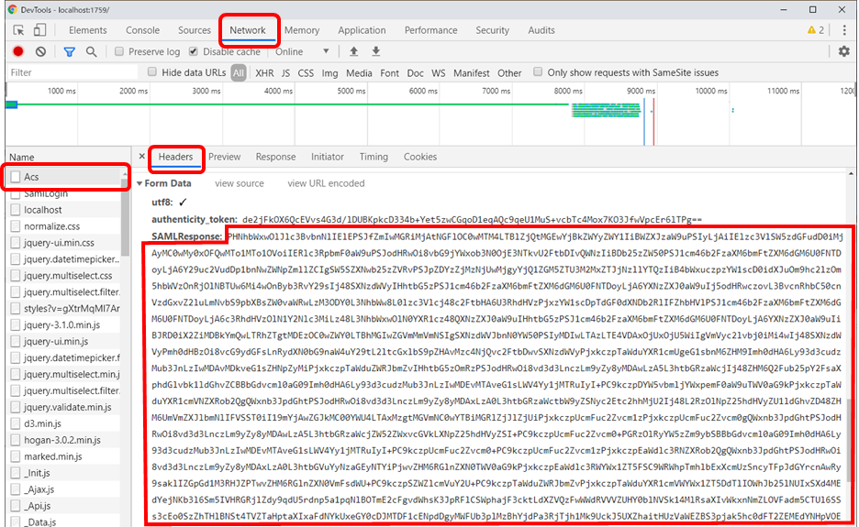Open the Performance tab
This screenshot has height=527, width=859.
(x=430, y=30)
